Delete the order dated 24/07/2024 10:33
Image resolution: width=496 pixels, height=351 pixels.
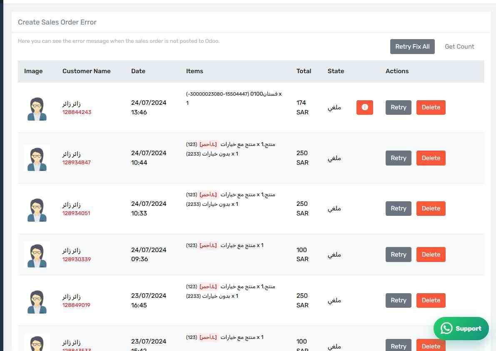point(431,208)
